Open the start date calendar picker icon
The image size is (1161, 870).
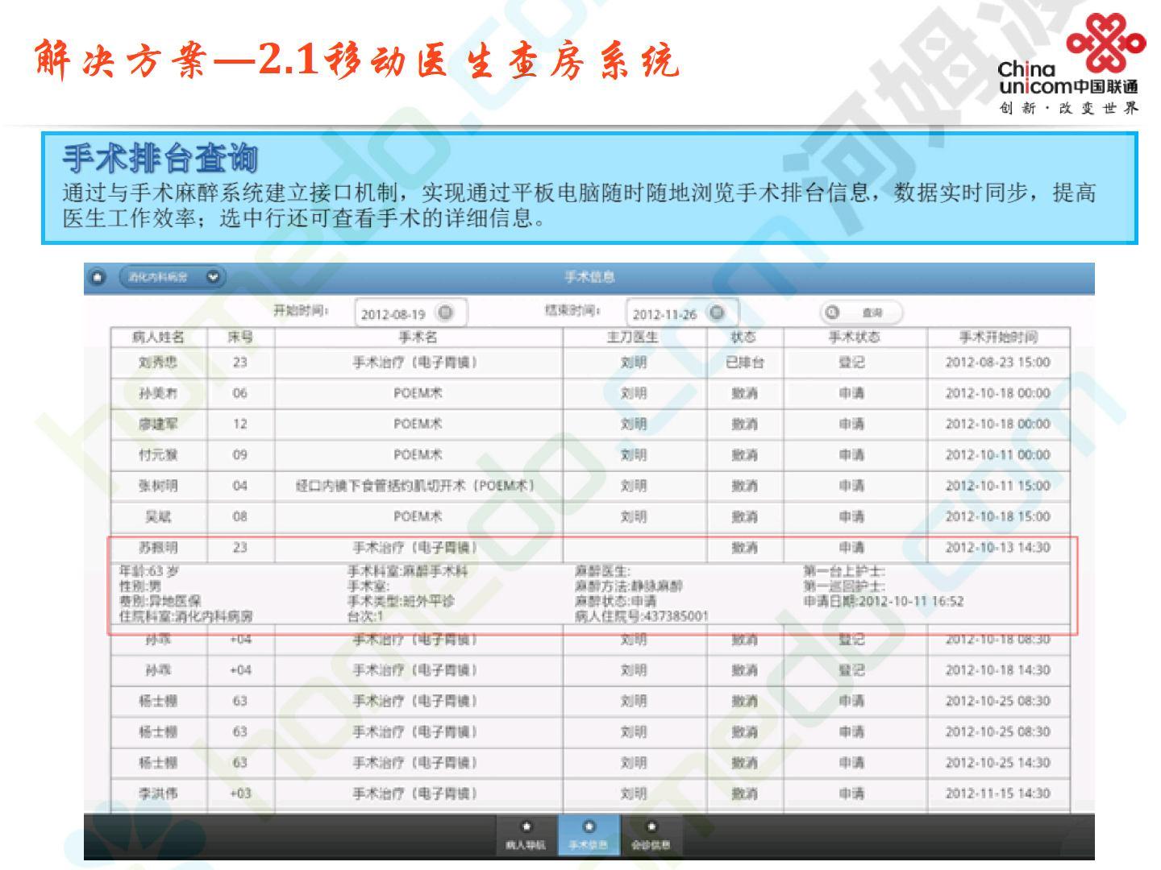tap(445, 313)
